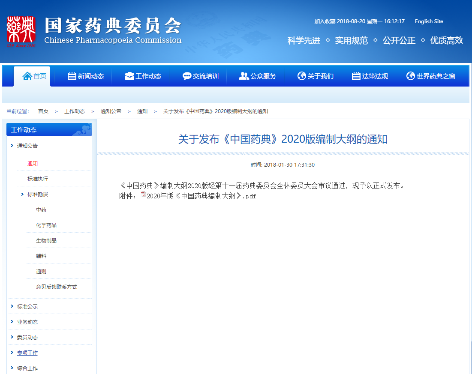Screen dimensions: 472x374
Task: Click the 新闻动态 notepad icon
Action: click(72, 76)
